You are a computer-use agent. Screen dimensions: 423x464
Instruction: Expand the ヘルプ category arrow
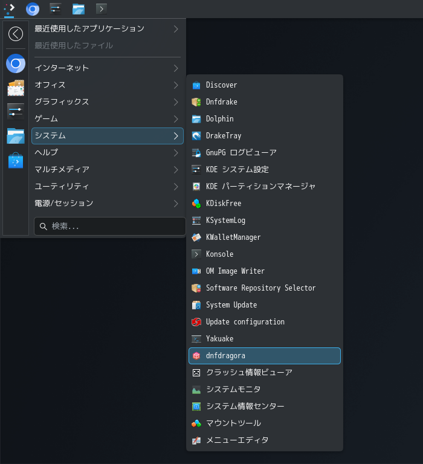pyautogui.click(x=176, y=153)
